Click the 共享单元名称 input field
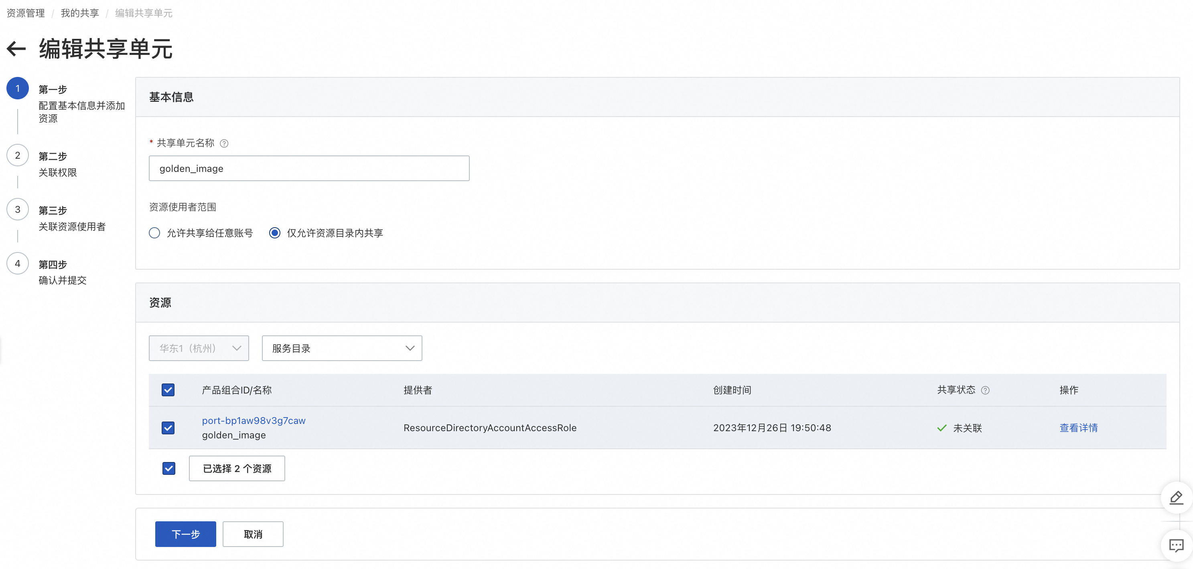The image size is (1193, 569). 309,168
